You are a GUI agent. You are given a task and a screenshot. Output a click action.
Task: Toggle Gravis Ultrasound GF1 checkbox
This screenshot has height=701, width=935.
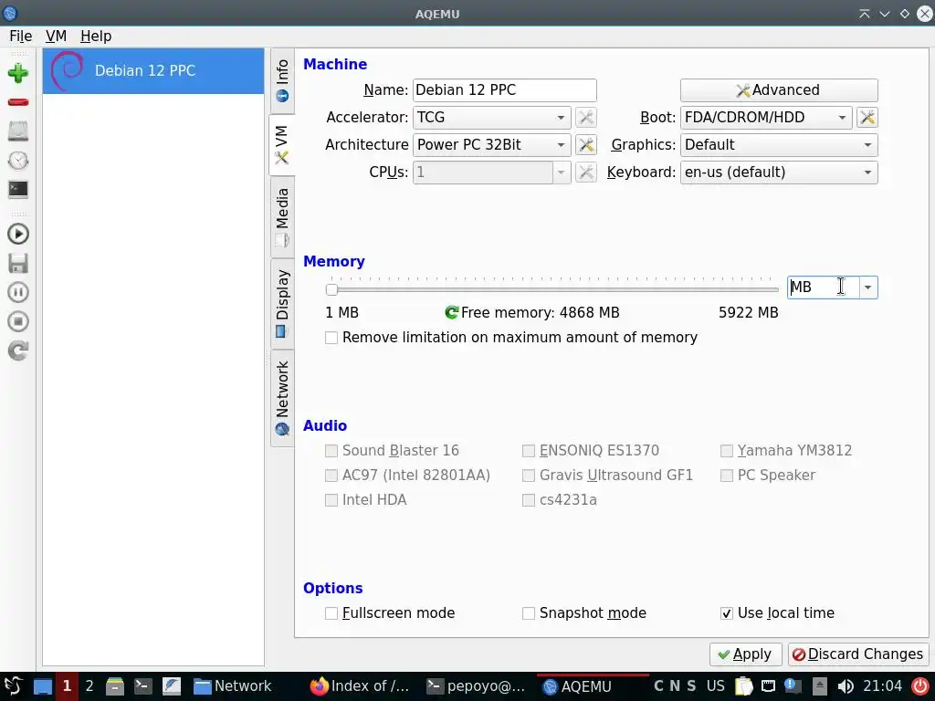(529, 476)
